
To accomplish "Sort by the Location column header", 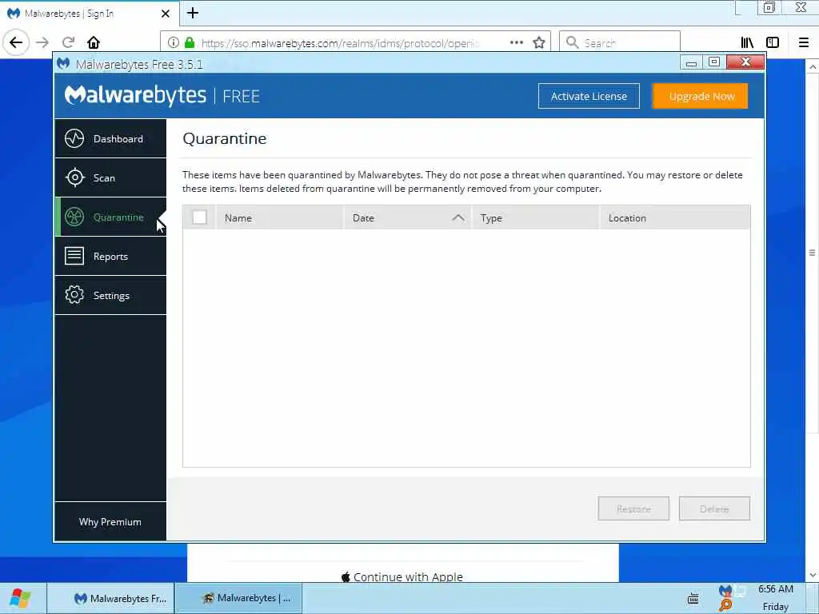I will 675,217.
